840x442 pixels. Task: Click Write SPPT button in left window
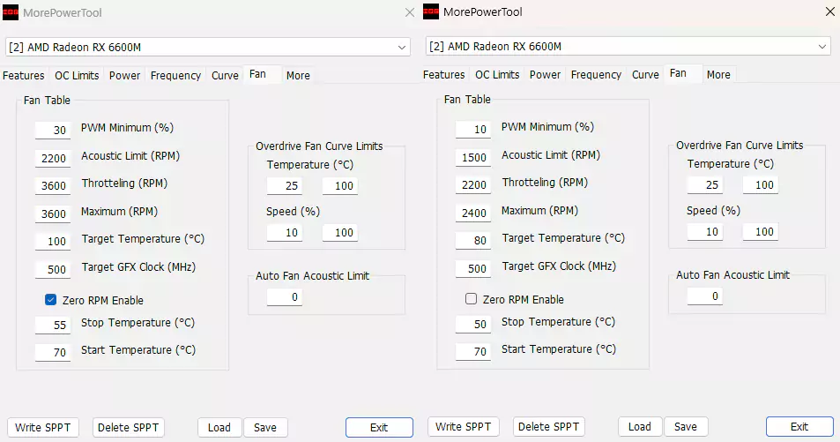click(x=43, y=428)
